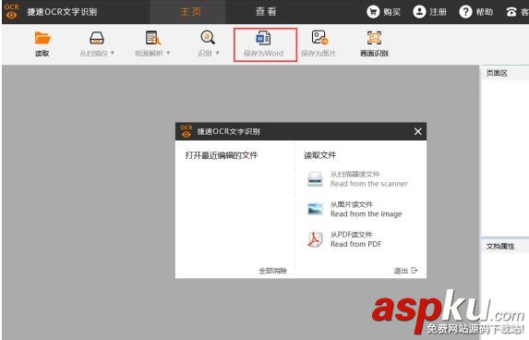Viewport: 529px width, 340px height.
Task: Click the 保存为Word toolbar icon
Action: point(263,38)
